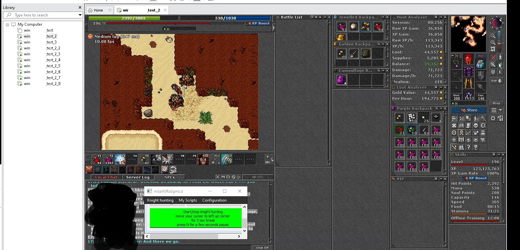Click the shovel in the Golden Backpack
Viewport: 520px width, 250px height.
click(x=354, y=53)
